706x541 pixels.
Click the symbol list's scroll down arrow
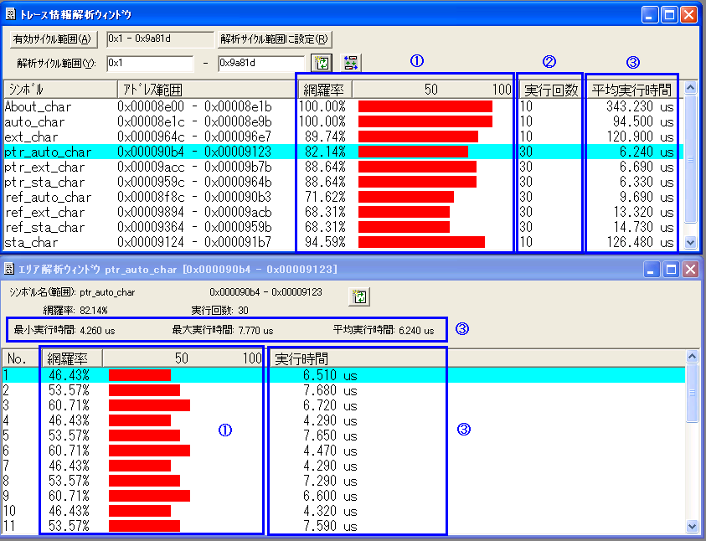691,243
